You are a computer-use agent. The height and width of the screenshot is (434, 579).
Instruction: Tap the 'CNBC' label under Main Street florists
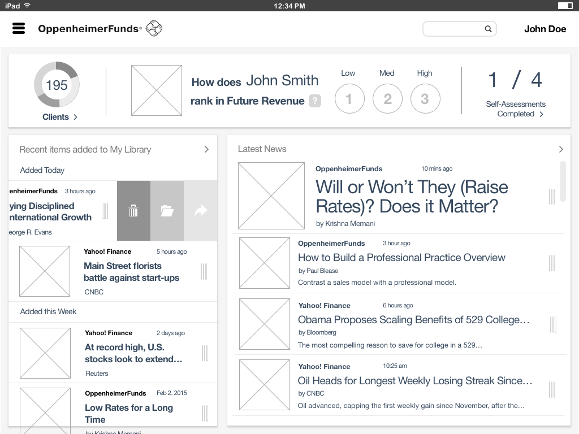click(x=94, y=292)
